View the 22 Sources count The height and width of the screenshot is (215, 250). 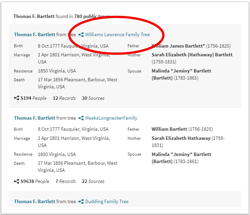93,181
